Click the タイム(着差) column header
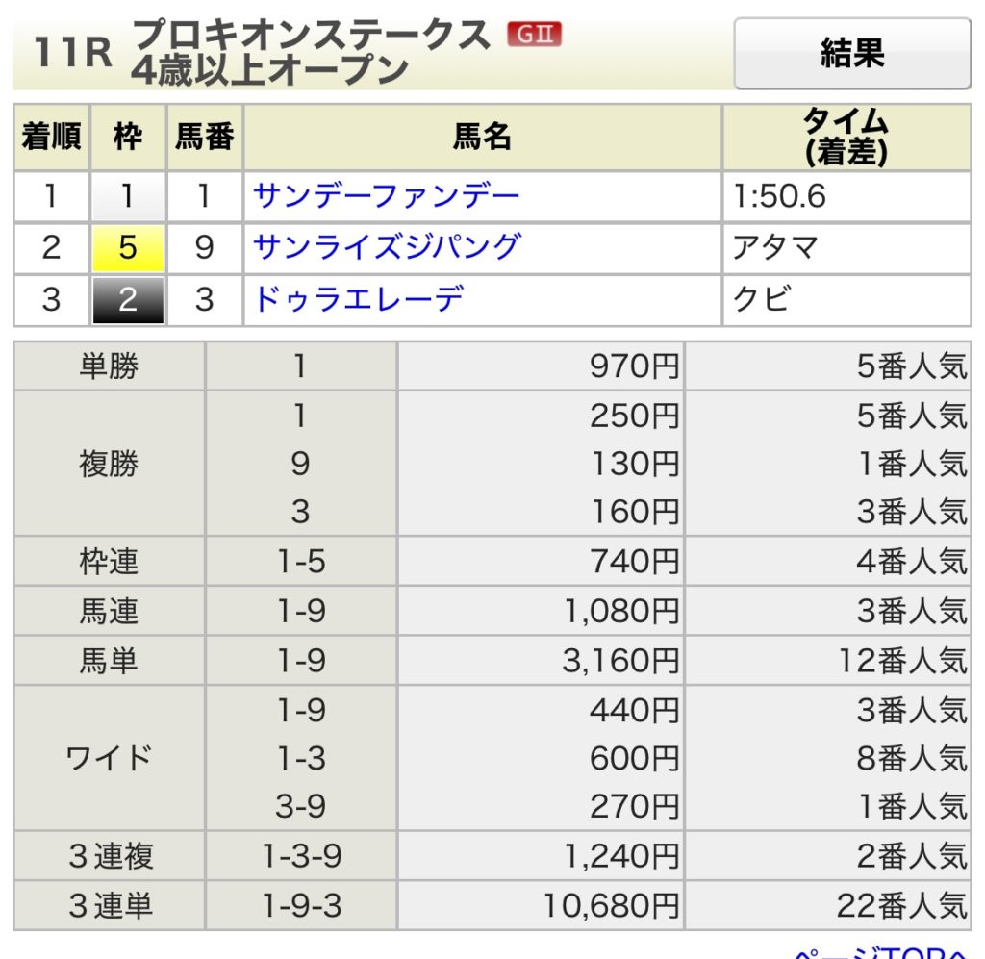The width and height of the screenshot is (985, 959). coord(845,137)
